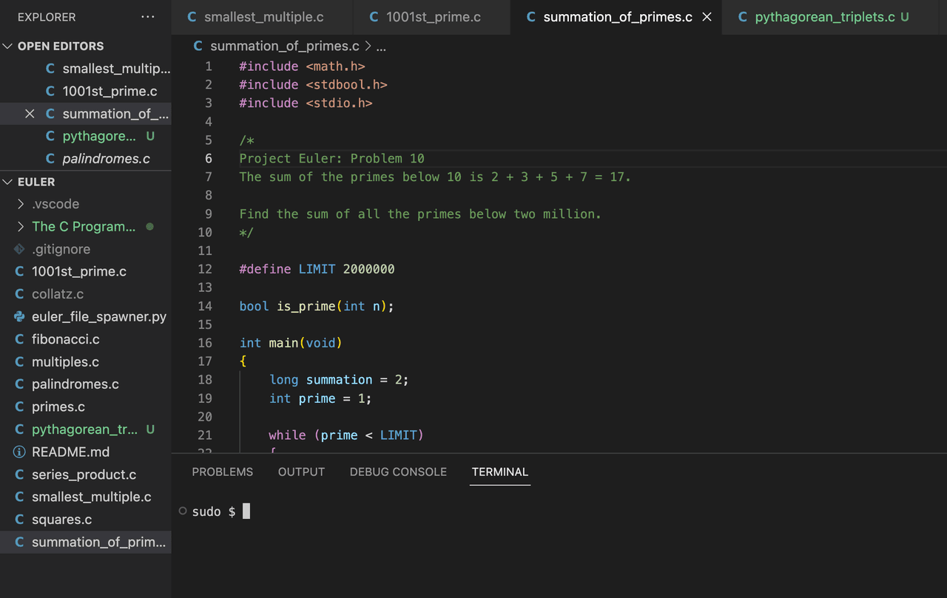
Task: Click line number 12 in gutter
Action: point(205,269)
